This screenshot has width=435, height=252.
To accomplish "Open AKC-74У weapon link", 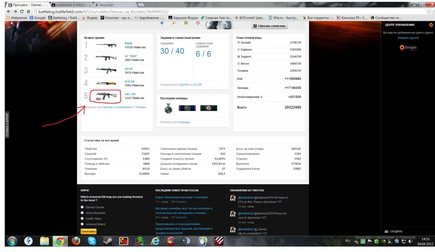I will point(130,94).
